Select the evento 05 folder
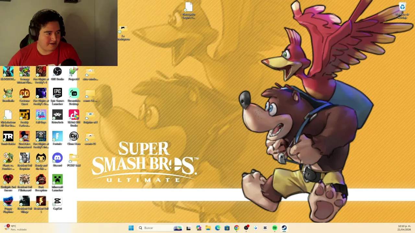Image resolution: width=415 pixels, height=233 pixels. coord(90,139)
